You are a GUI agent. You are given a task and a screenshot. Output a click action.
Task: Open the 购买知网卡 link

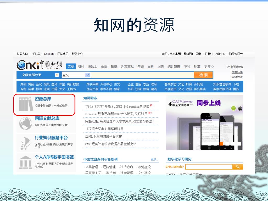coord(236,54)
